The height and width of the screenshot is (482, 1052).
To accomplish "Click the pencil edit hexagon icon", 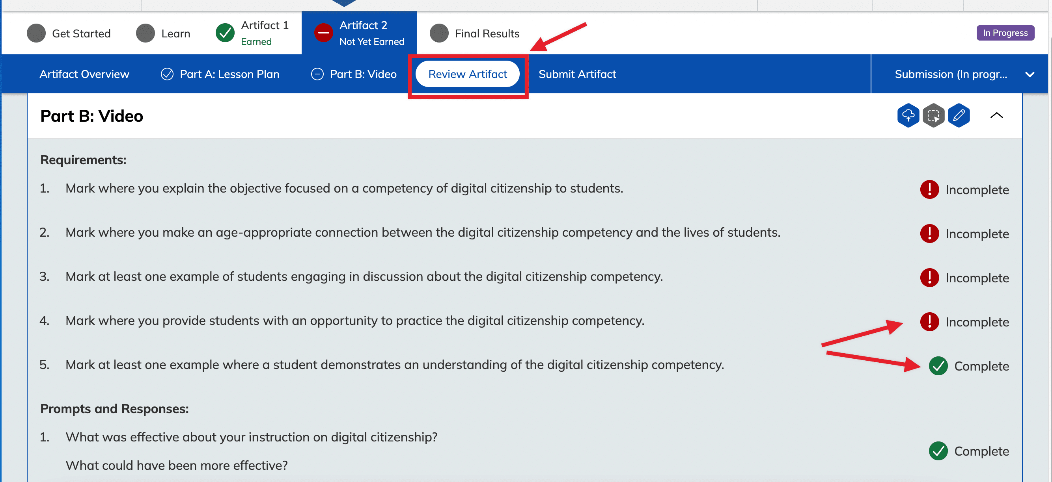I will click(959, 116).
